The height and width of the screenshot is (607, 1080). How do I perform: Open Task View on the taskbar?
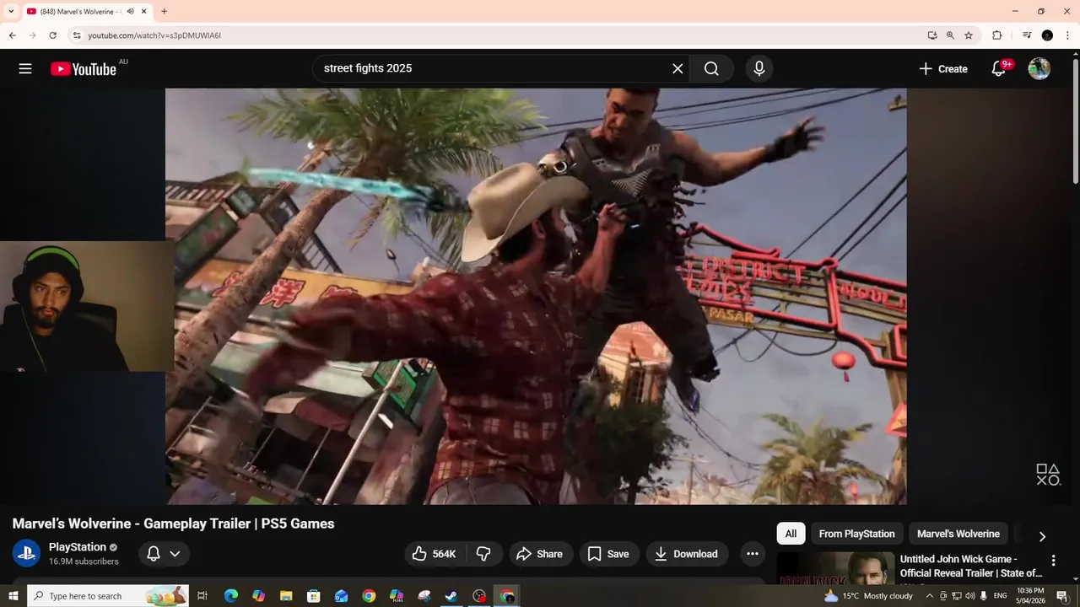(202, 596)
